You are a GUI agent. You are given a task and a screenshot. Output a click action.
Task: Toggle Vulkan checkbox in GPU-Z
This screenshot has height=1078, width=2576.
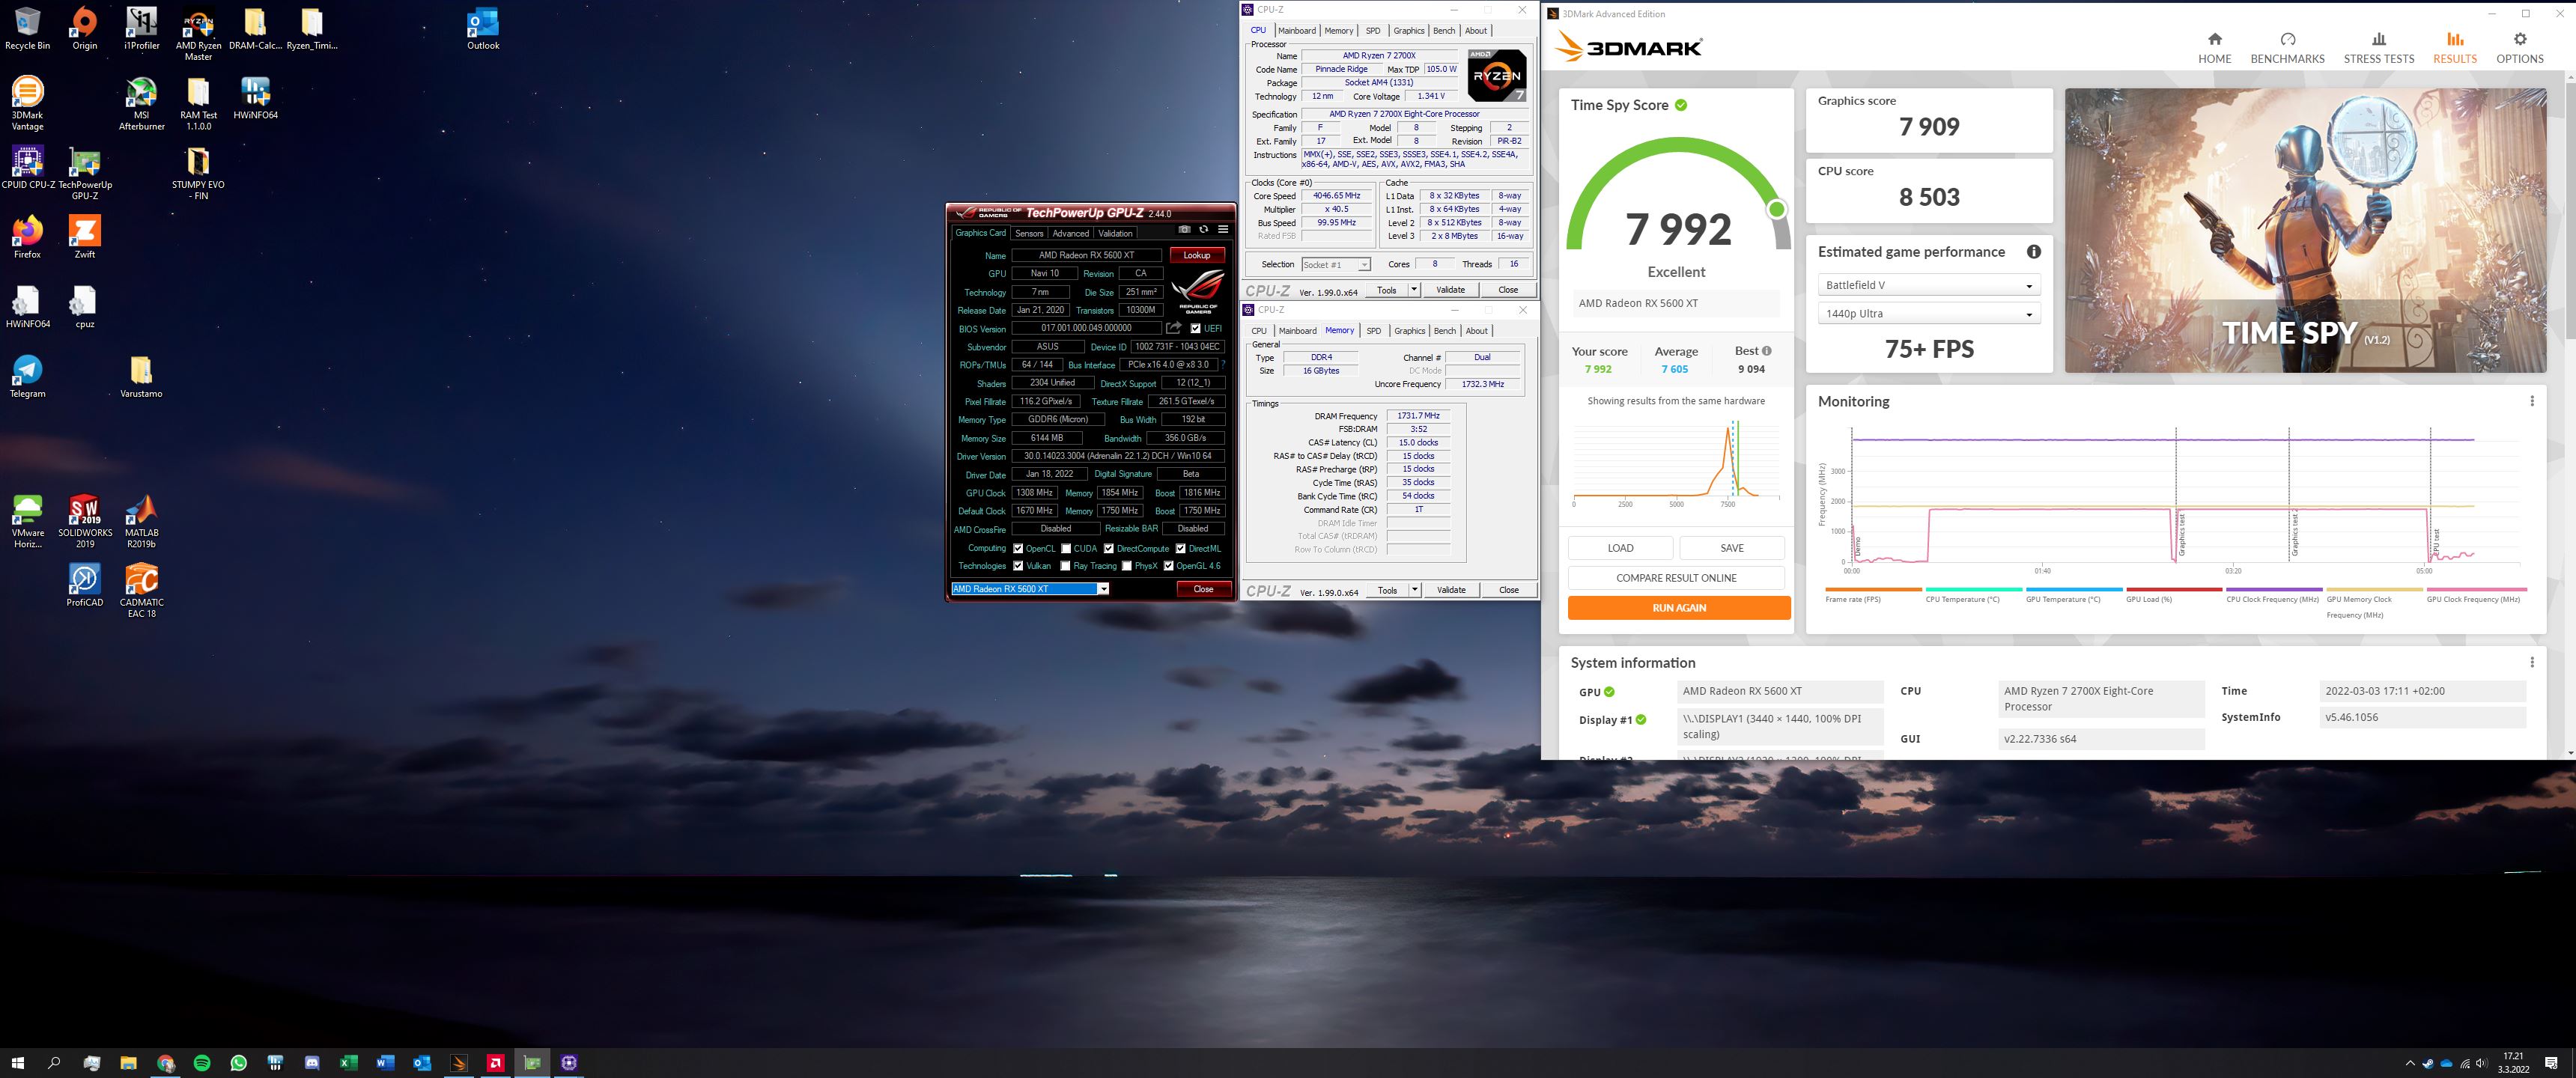(x=1018, y=566)
